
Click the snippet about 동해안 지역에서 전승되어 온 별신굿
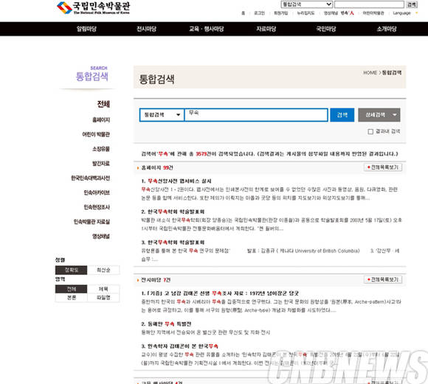pyautogui.click(x=206, y=332)
